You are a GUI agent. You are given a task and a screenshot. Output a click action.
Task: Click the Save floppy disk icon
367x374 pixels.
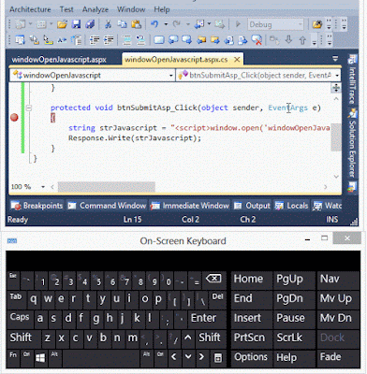click(x=76, y=24)
